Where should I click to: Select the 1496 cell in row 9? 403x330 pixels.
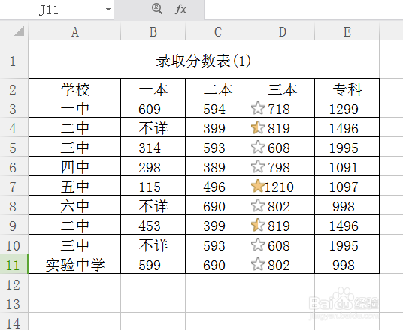[347, 225]
